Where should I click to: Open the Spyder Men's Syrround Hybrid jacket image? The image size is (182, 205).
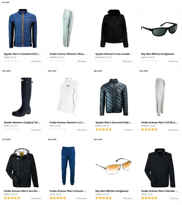tap(114, 97)
